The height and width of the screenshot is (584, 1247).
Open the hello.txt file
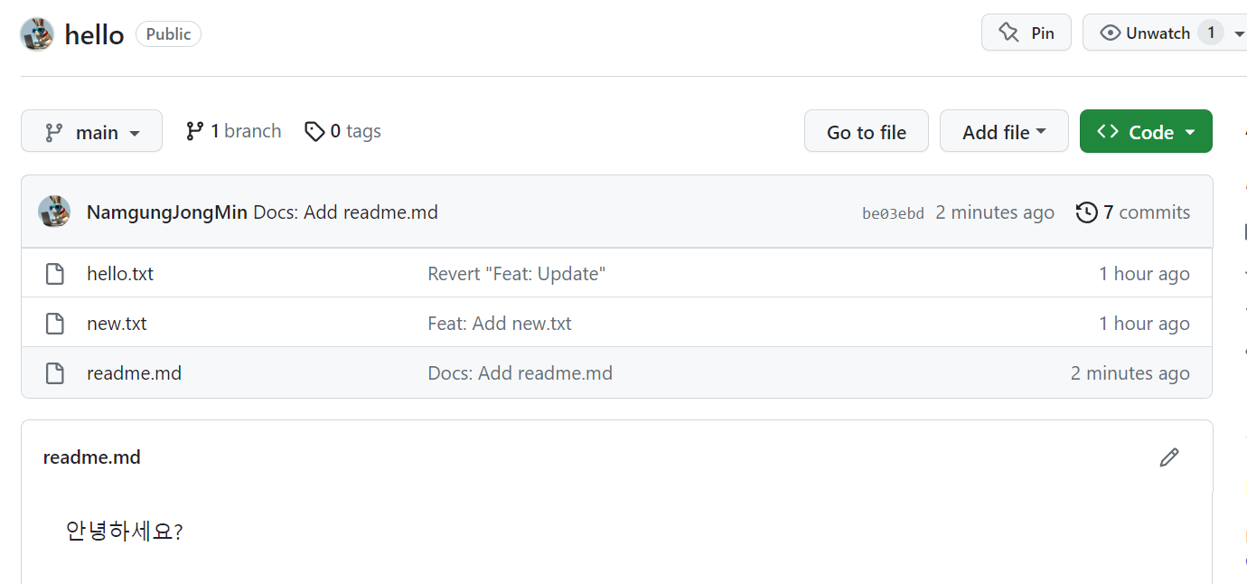(x=120, y=274)
